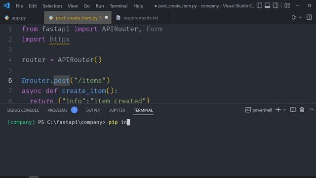The width and height of the screenshot is (316, 178).
Task: Open the launch profile dropdown next to plus
Action: [x=284, y=110]
